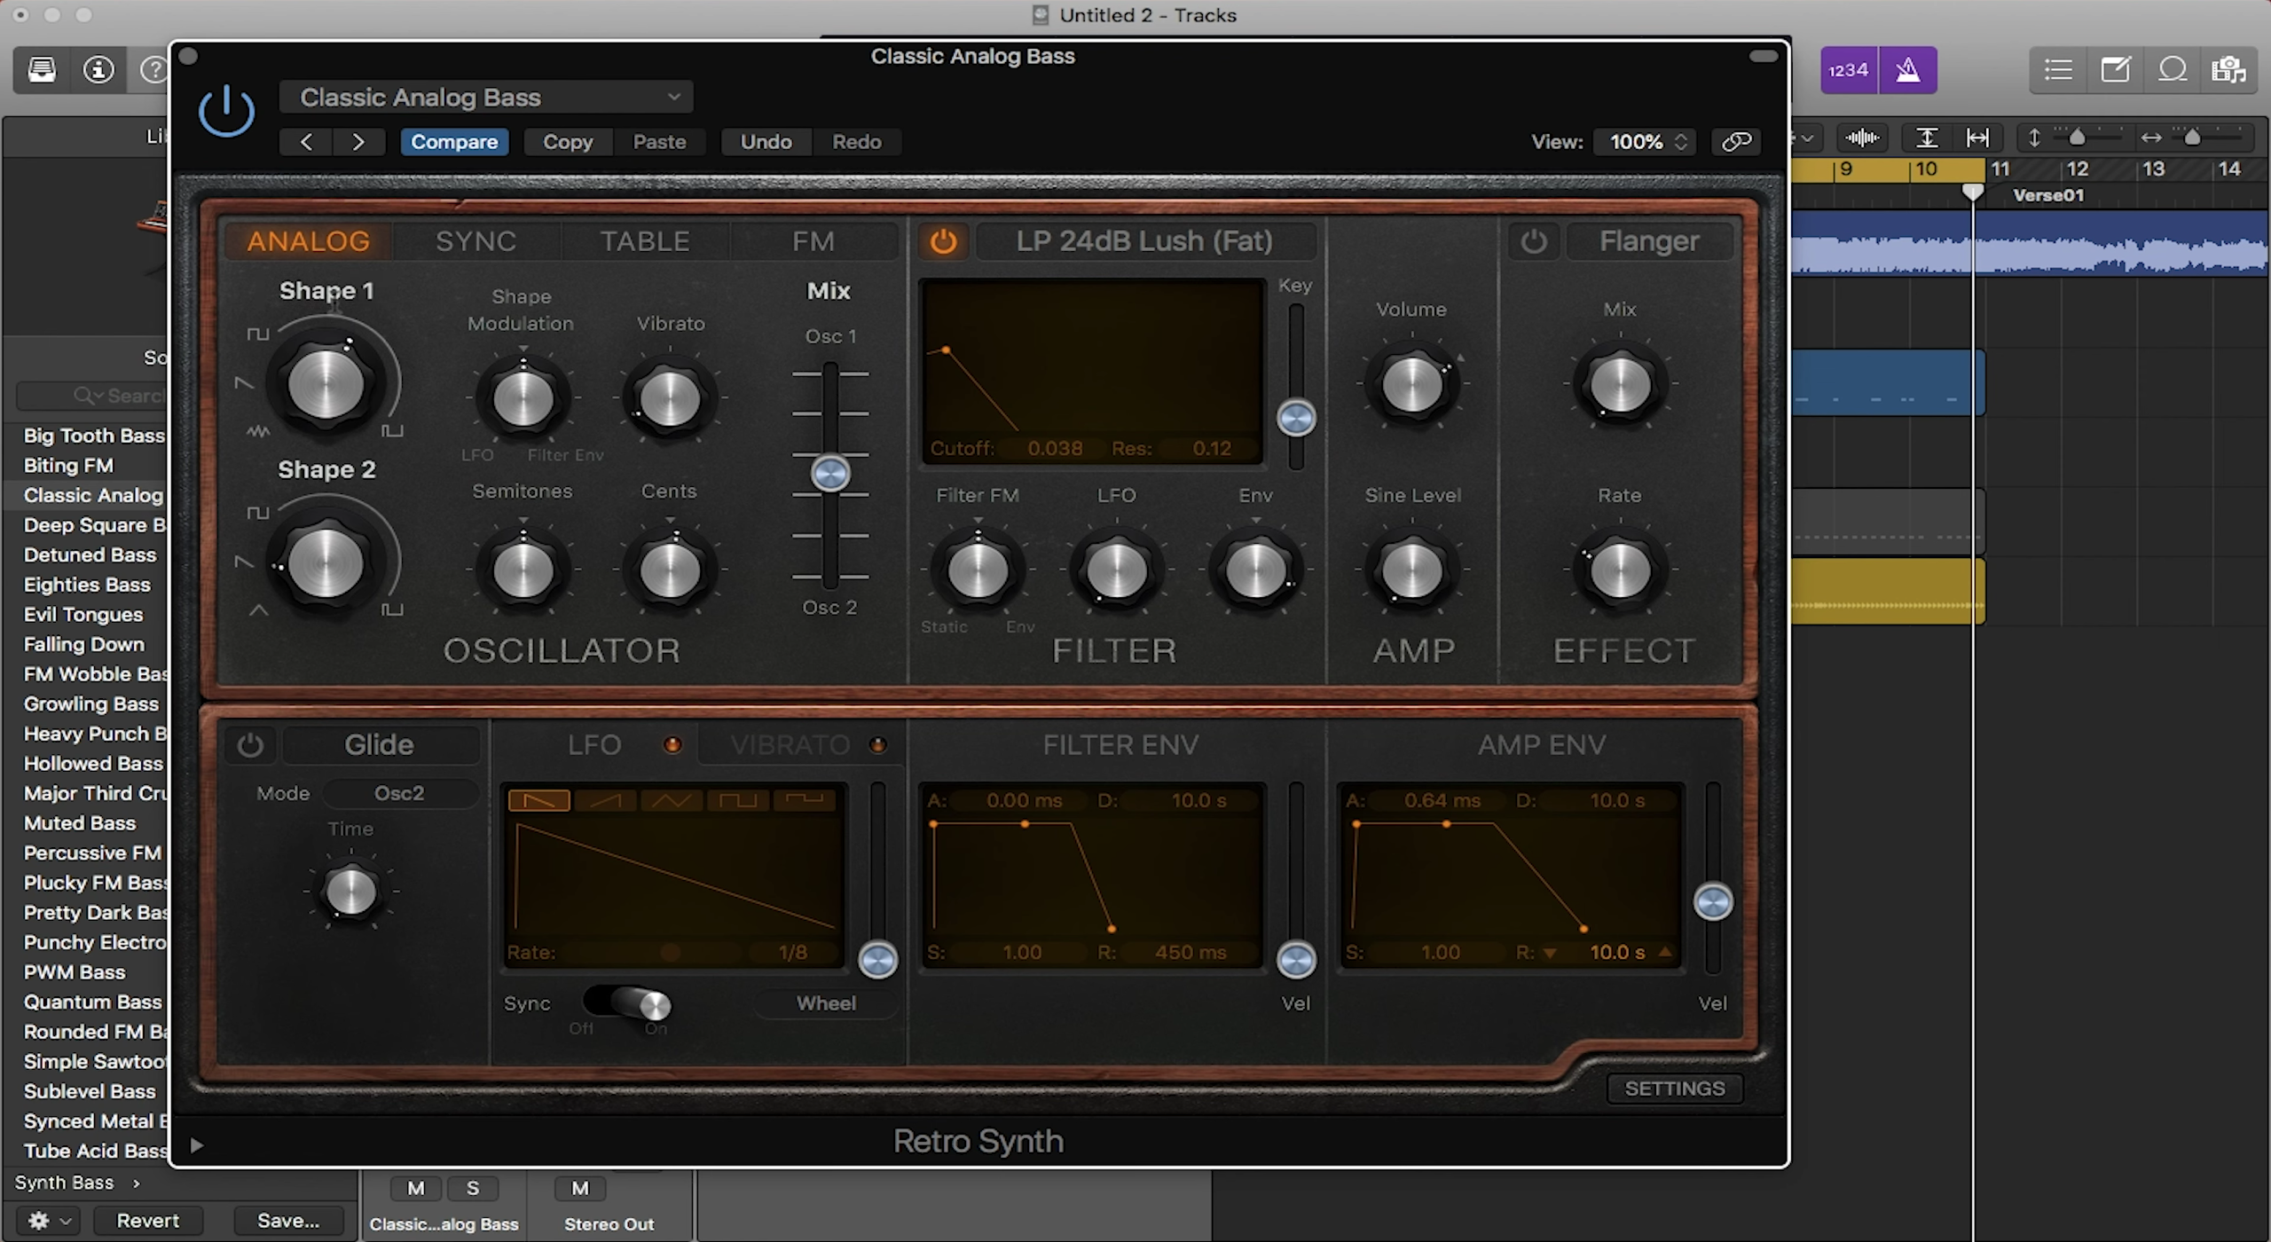2271x1242 pixels.
Task: Toggle the count-in 1234 button
Action: click(1849, 70)
